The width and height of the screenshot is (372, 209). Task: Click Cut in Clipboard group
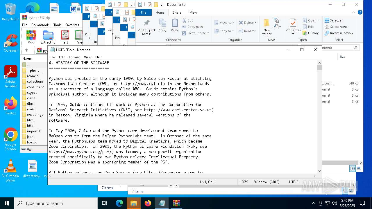coord(187,20)
